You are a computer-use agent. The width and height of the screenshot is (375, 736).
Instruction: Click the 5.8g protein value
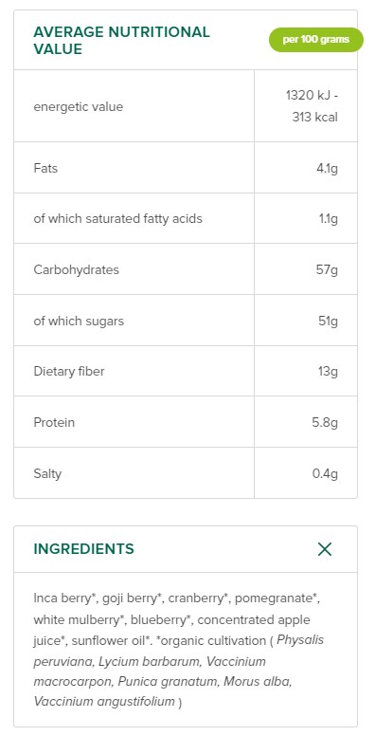click(325, 422)
